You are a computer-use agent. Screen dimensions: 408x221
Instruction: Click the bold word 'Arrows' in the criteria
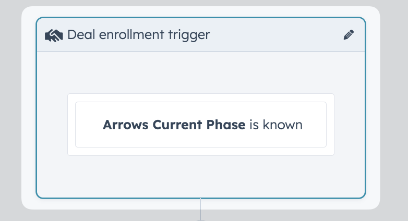(126, 125)
